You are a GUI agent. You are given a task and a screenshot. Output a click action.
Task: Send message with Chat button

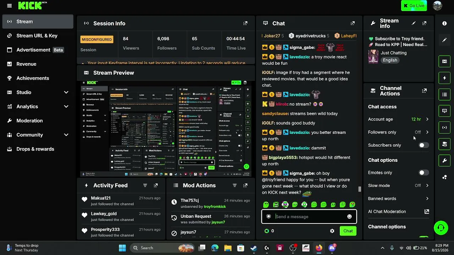[x=348, y=231]
